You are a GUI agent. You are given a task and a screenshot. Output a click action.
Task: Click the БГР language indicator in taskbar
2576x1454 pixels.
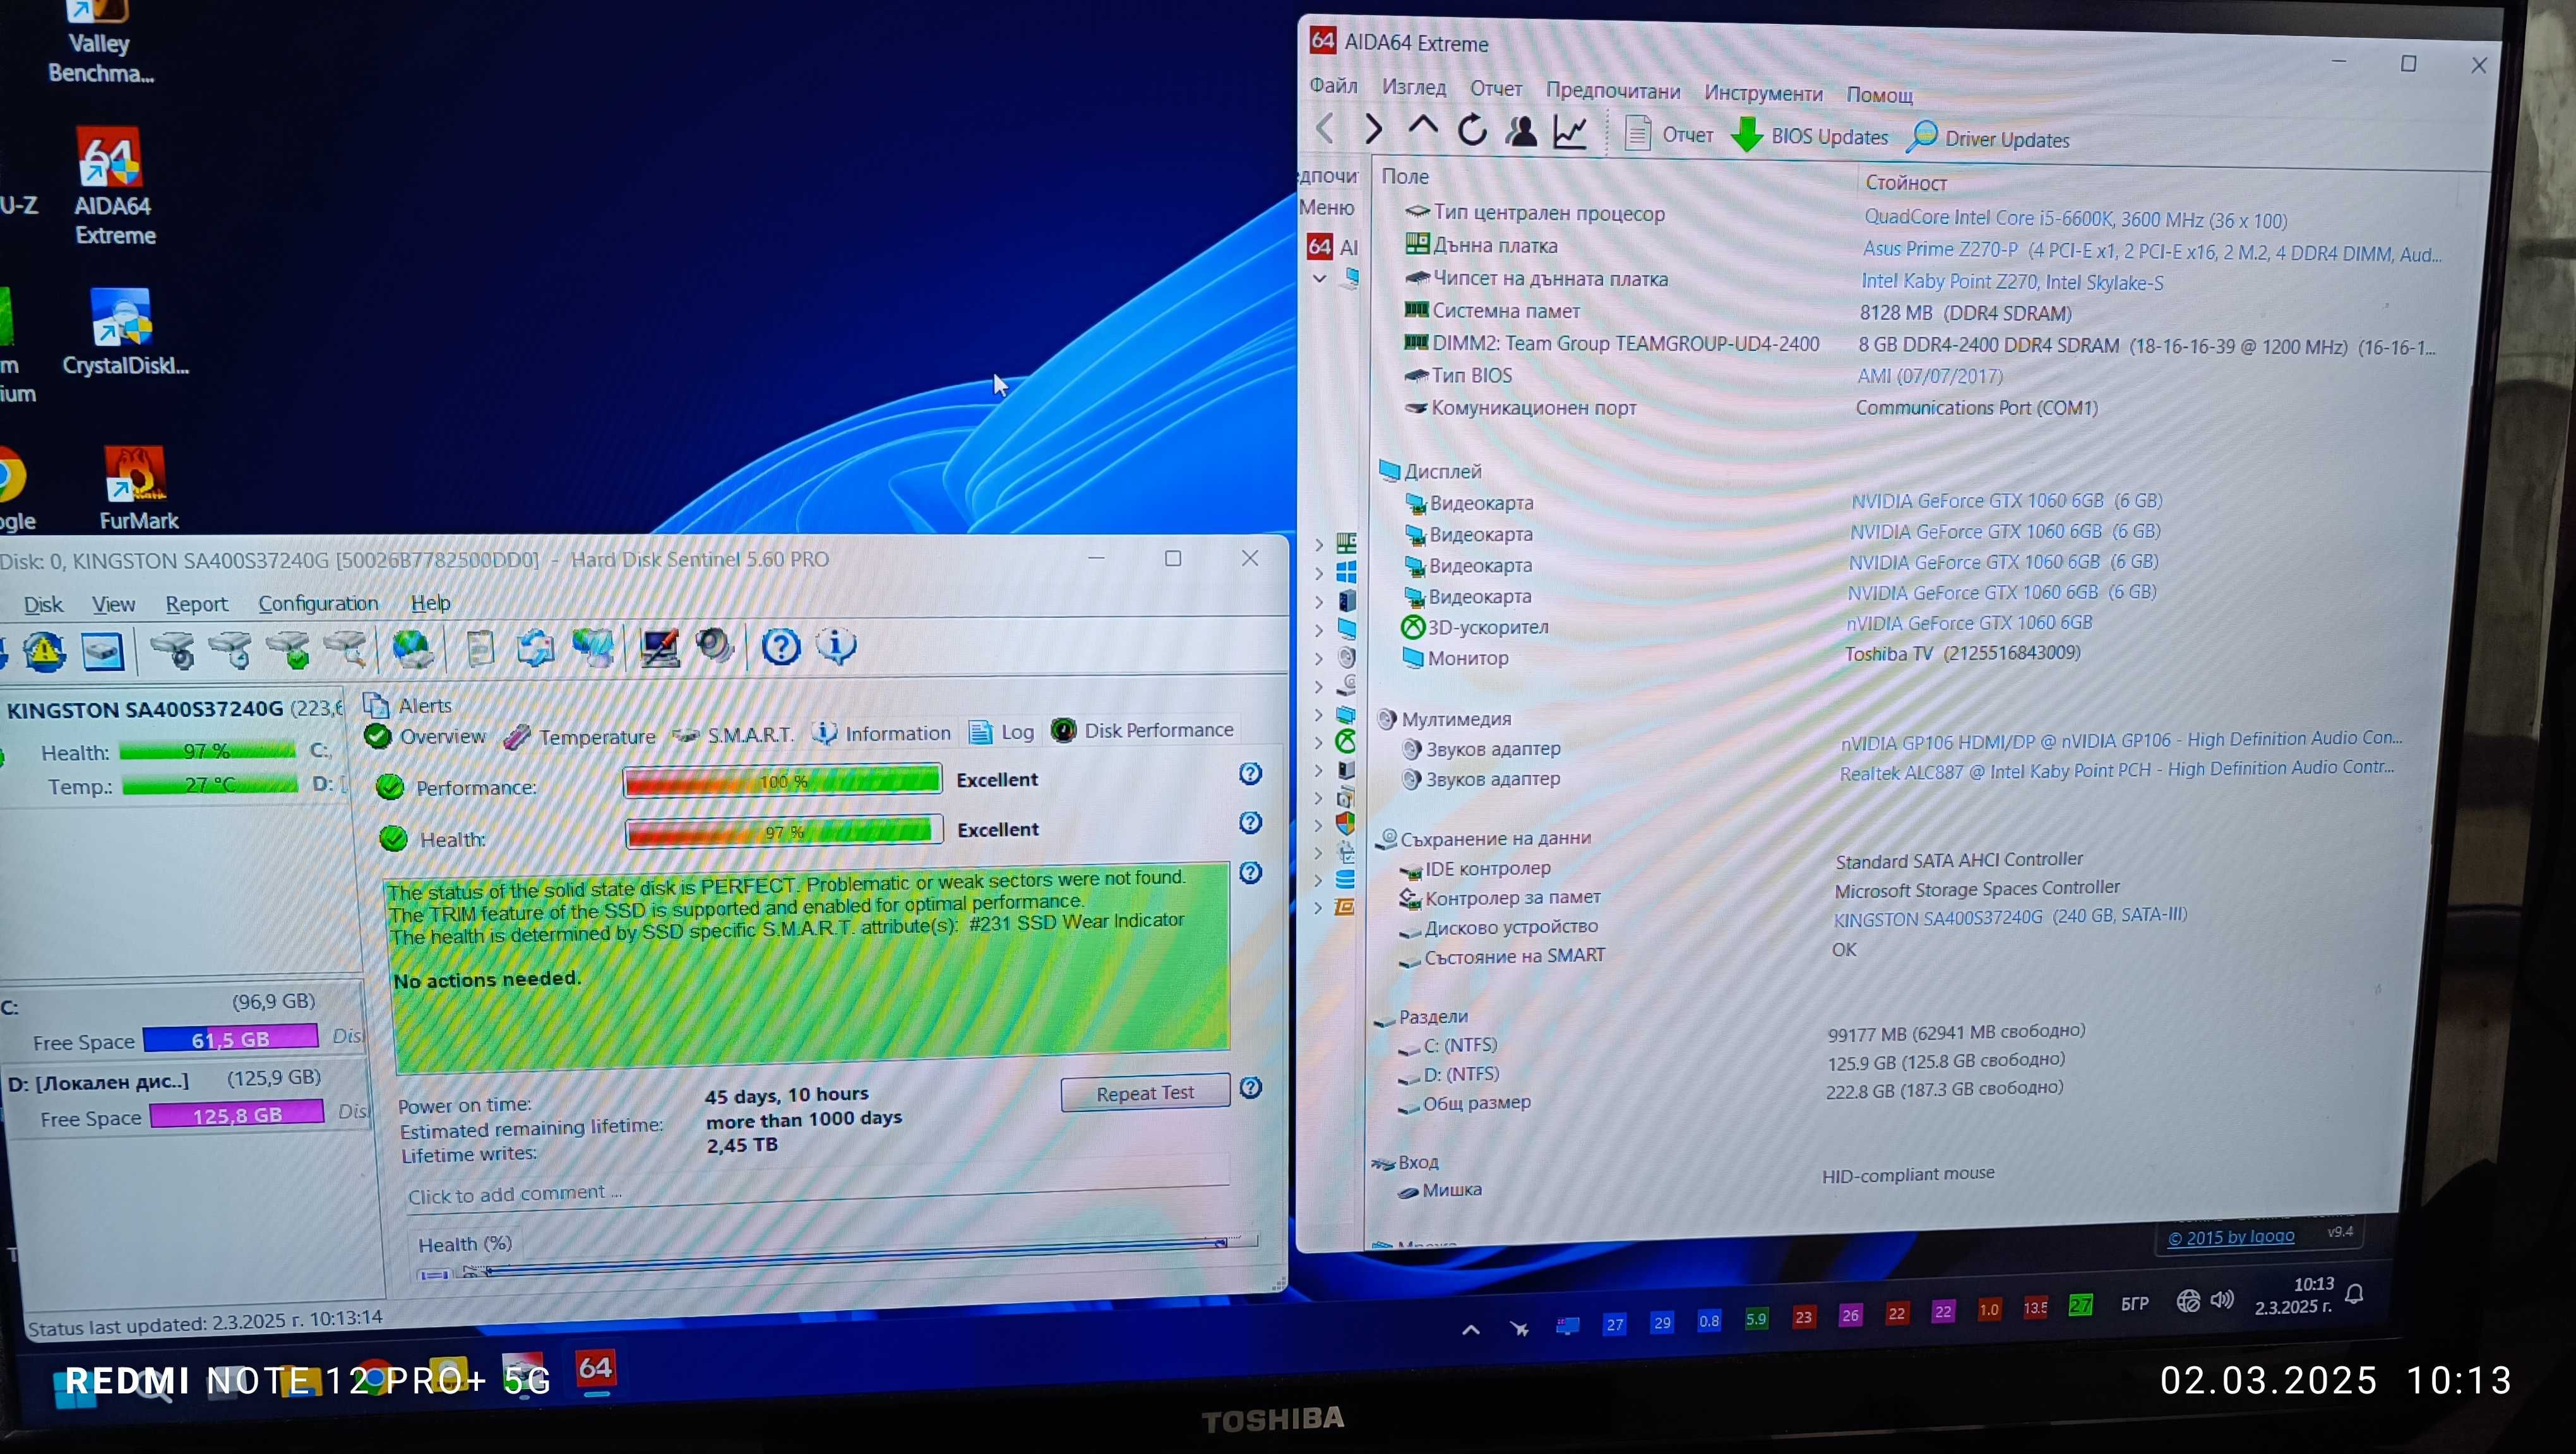tap(2134, 1304)
